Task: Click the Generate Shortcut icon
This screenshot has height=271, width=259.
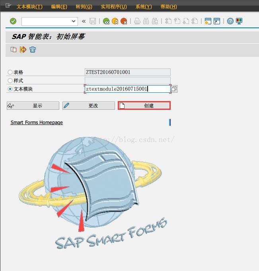Action: [x=217, y=21]
